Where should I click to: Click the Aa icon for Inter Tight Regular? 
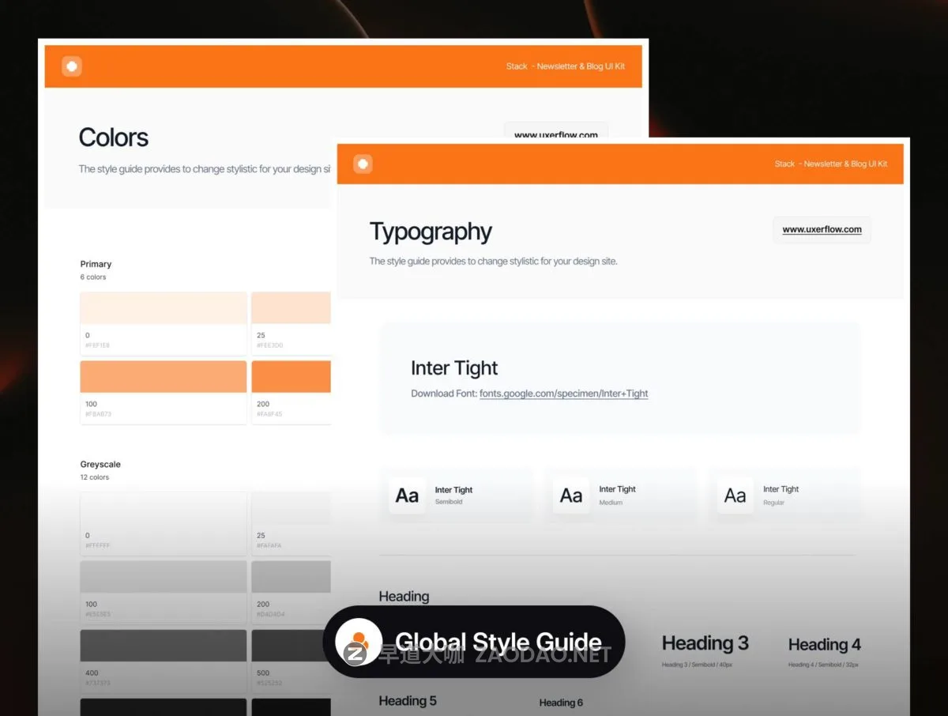[735, 496]
